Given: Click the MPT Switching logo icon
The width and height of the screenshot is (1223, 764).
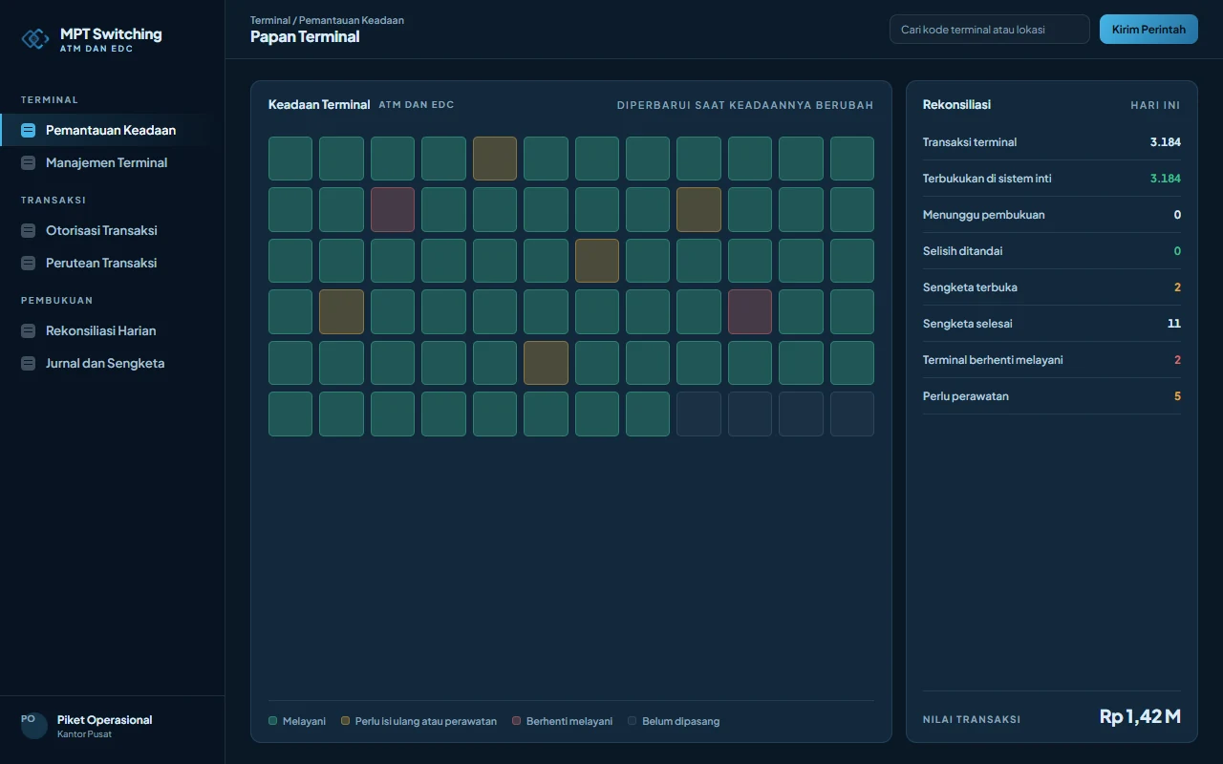Looking at the screenshot, I should pos(35,38).
